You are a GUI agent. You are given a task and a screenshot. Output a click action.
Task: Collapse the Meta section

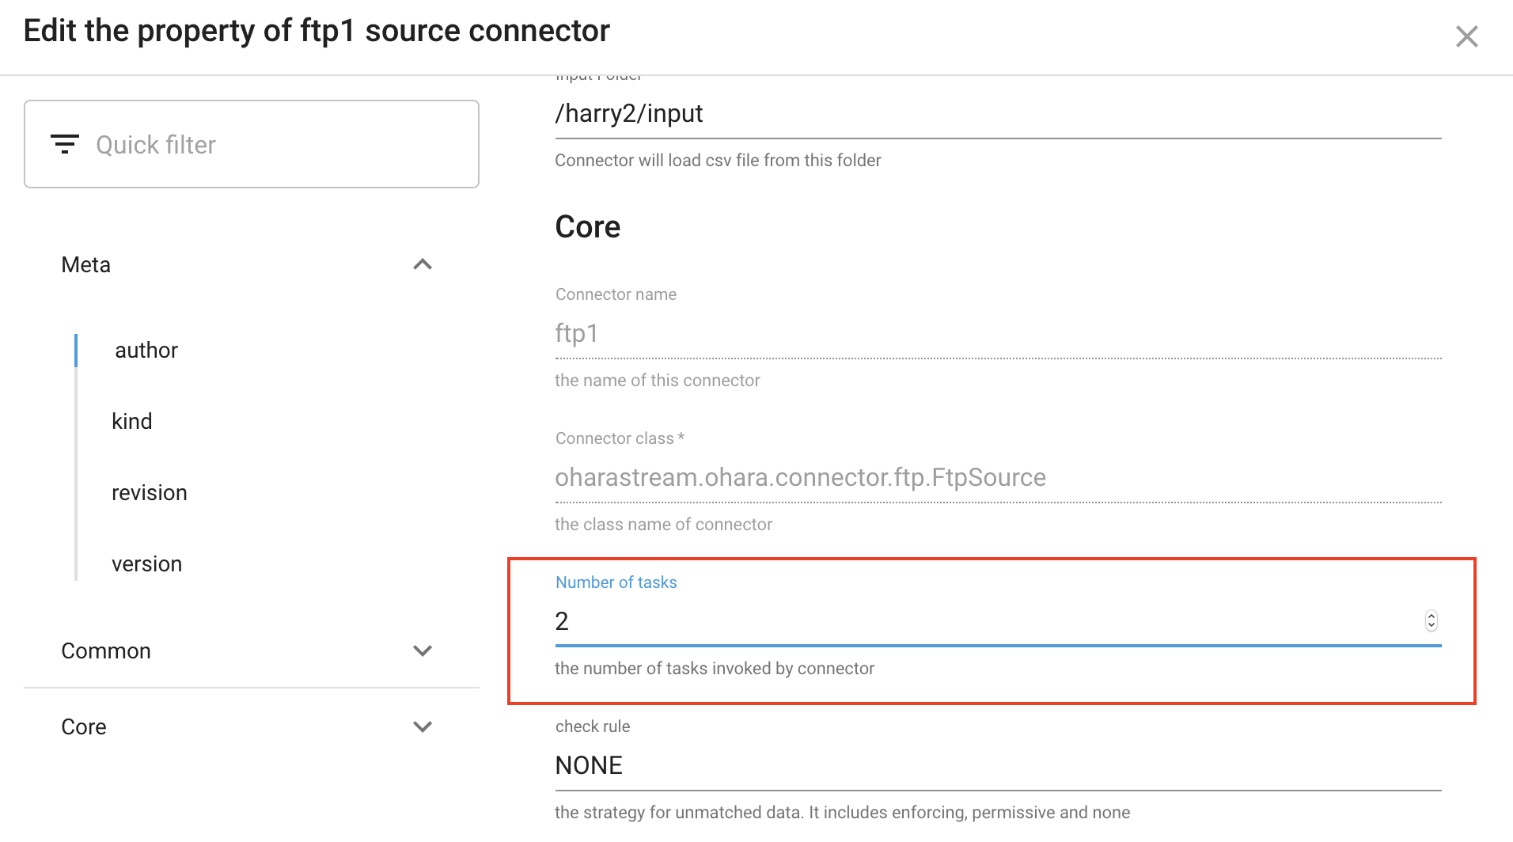[x=423, y=264]
